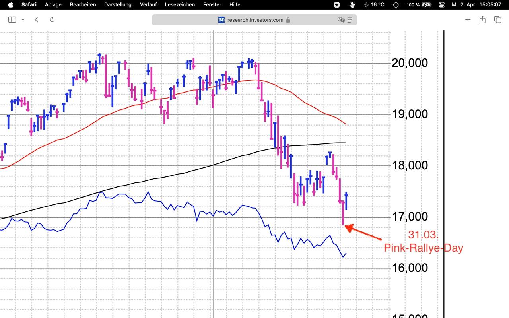Viewport: 509px width, 318px height.
Task: Go back to the previous page
Action: (x=37, y=19)
